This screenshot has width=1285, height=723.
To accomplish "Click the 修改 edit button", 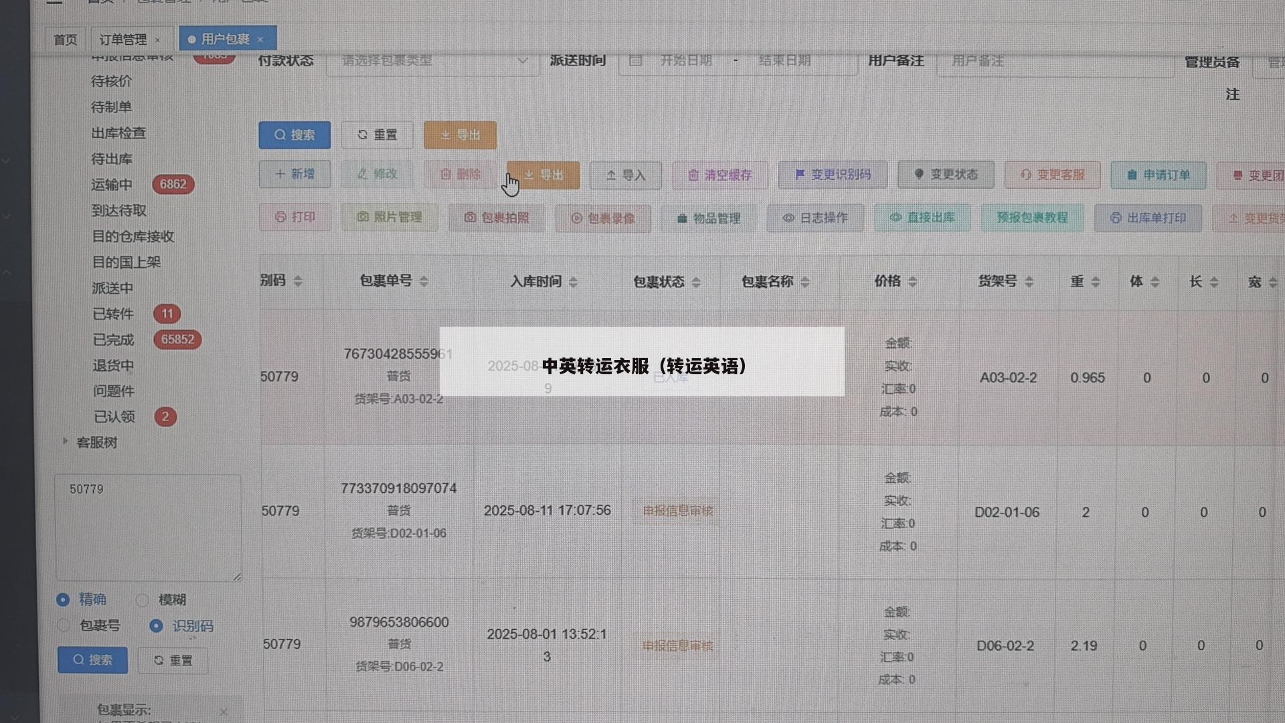I will pos(377,174).
